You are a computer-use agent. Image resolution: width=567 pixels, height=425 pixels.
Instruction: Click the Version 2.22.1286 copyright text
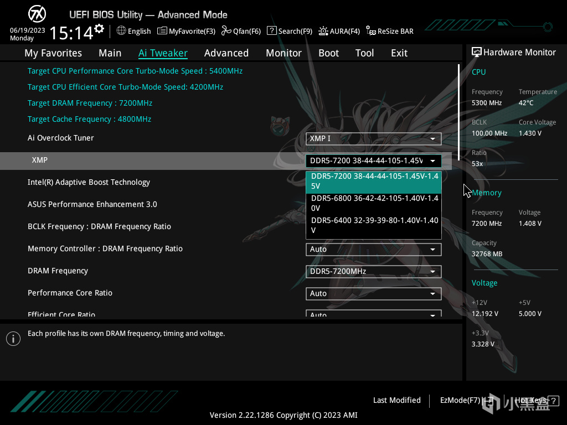[283, 415]
